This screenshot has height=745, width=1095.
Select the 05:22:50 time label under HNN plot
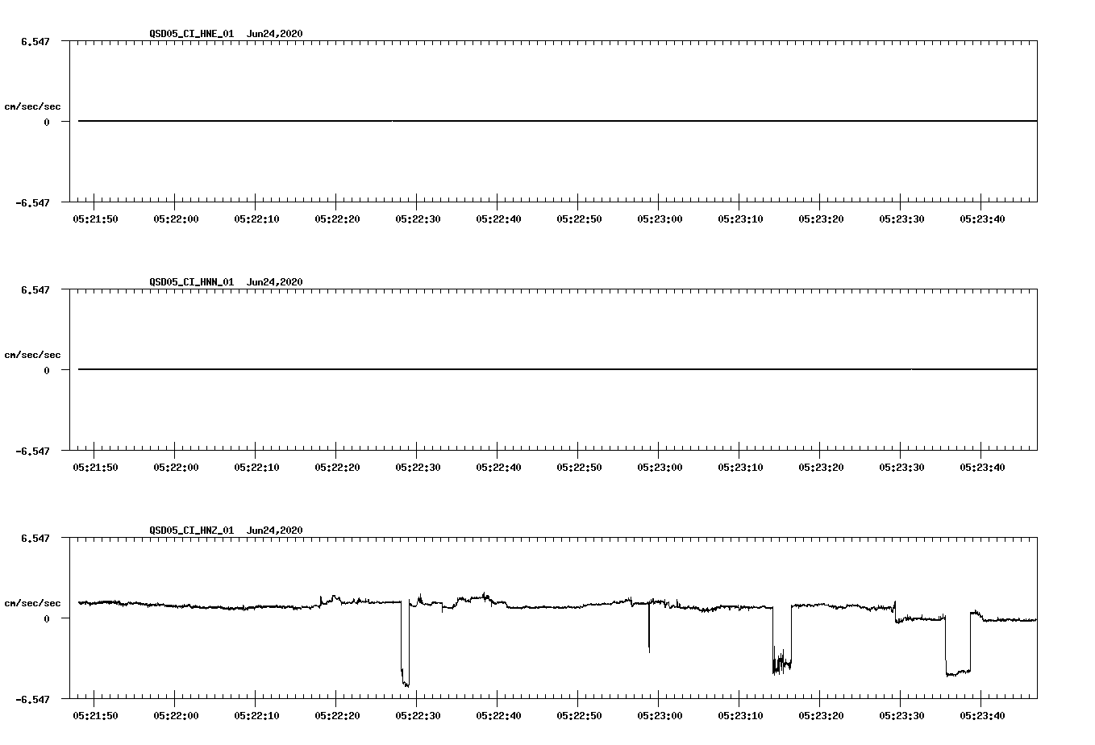[579, 467]
